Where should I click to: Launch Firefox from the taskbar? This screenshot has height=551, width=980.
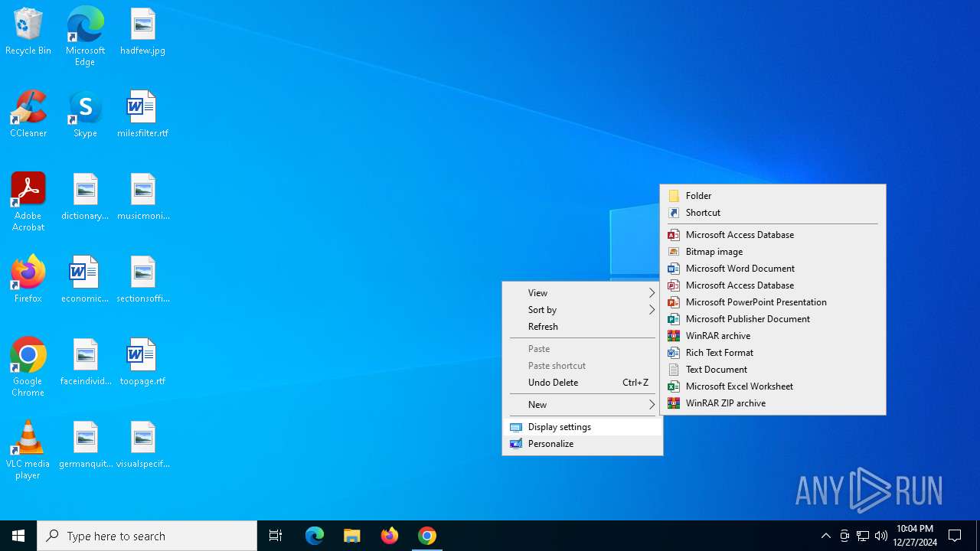coord(390,536)
